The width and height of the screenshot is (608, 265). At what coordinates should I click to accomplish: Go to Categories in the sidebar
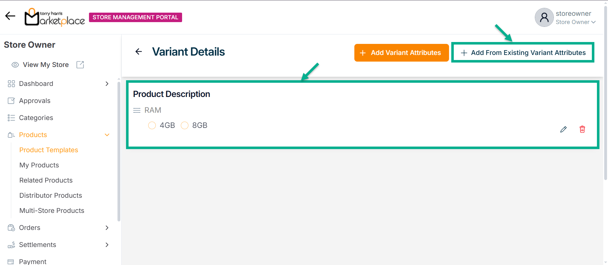36,118
